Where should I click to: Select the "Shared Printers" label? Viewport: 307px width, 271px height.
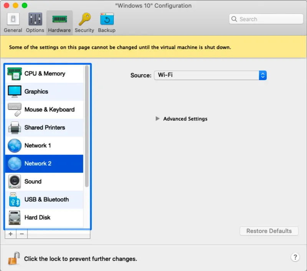pyautogui.click(x=45, y=127)
